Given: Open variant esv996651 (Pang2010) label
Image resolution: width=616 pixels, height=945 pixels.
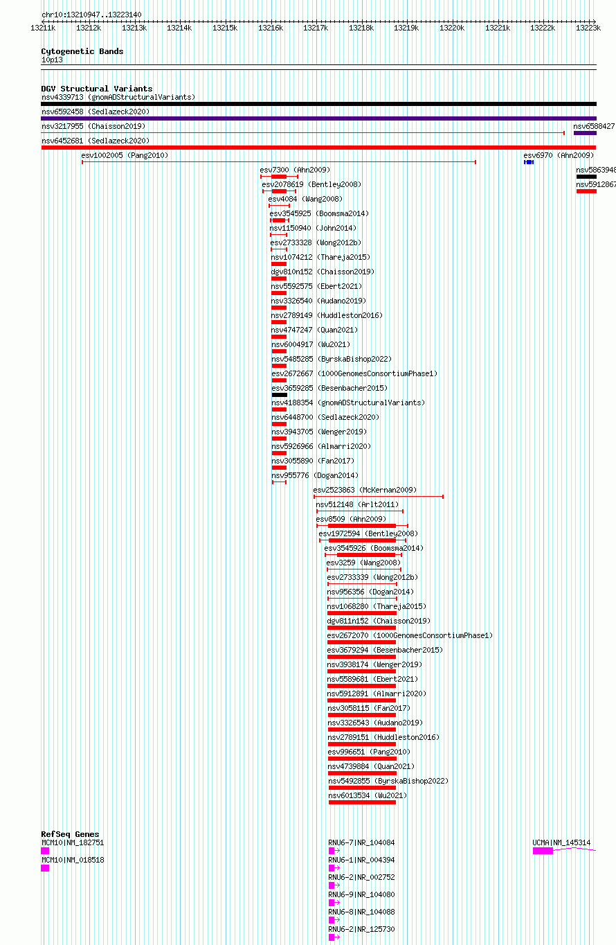Looking at the screenshot, I should [x=369, y=752].
